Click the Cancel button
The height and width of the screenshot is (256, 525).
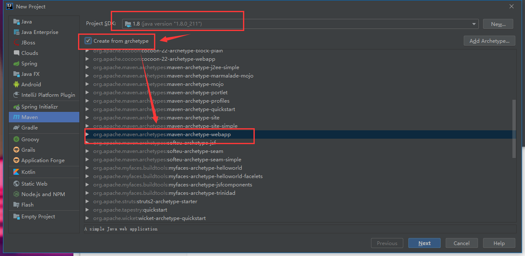coord(461,243)
